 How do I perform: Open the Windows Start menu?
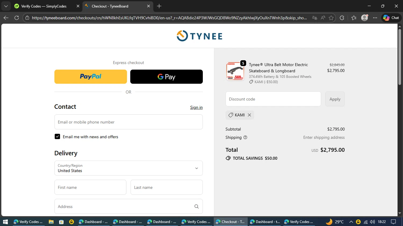5,222
